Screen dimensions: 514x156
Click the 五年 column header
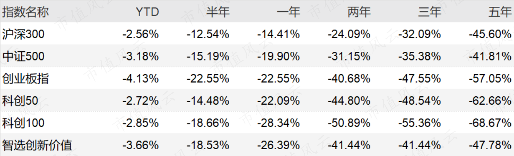[x=500, y=12]
